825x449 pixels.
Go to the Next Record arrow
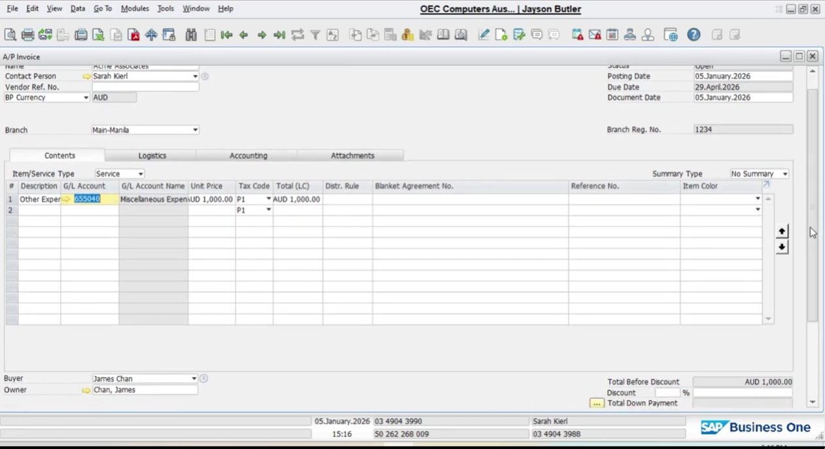pyautogui.click(x=262, y=35)
